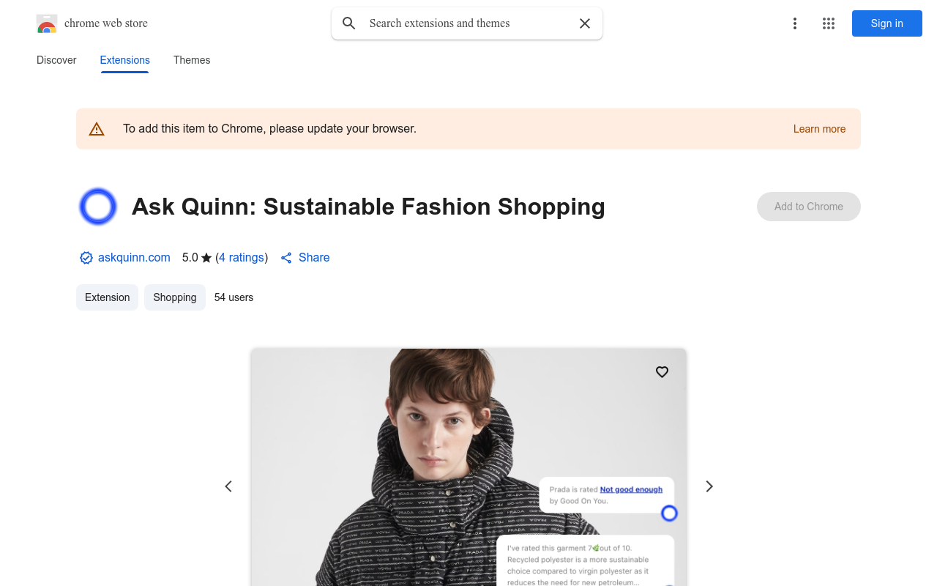Switch to the Discover tab
This screenshot has width=937, height=586.
[x=56, y=60]
